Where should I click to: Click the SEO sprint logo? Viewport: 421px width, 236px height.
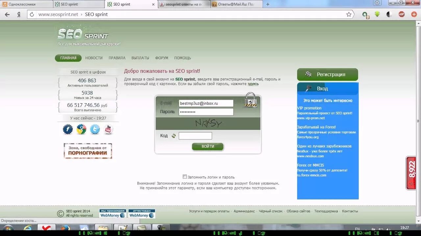83,33
